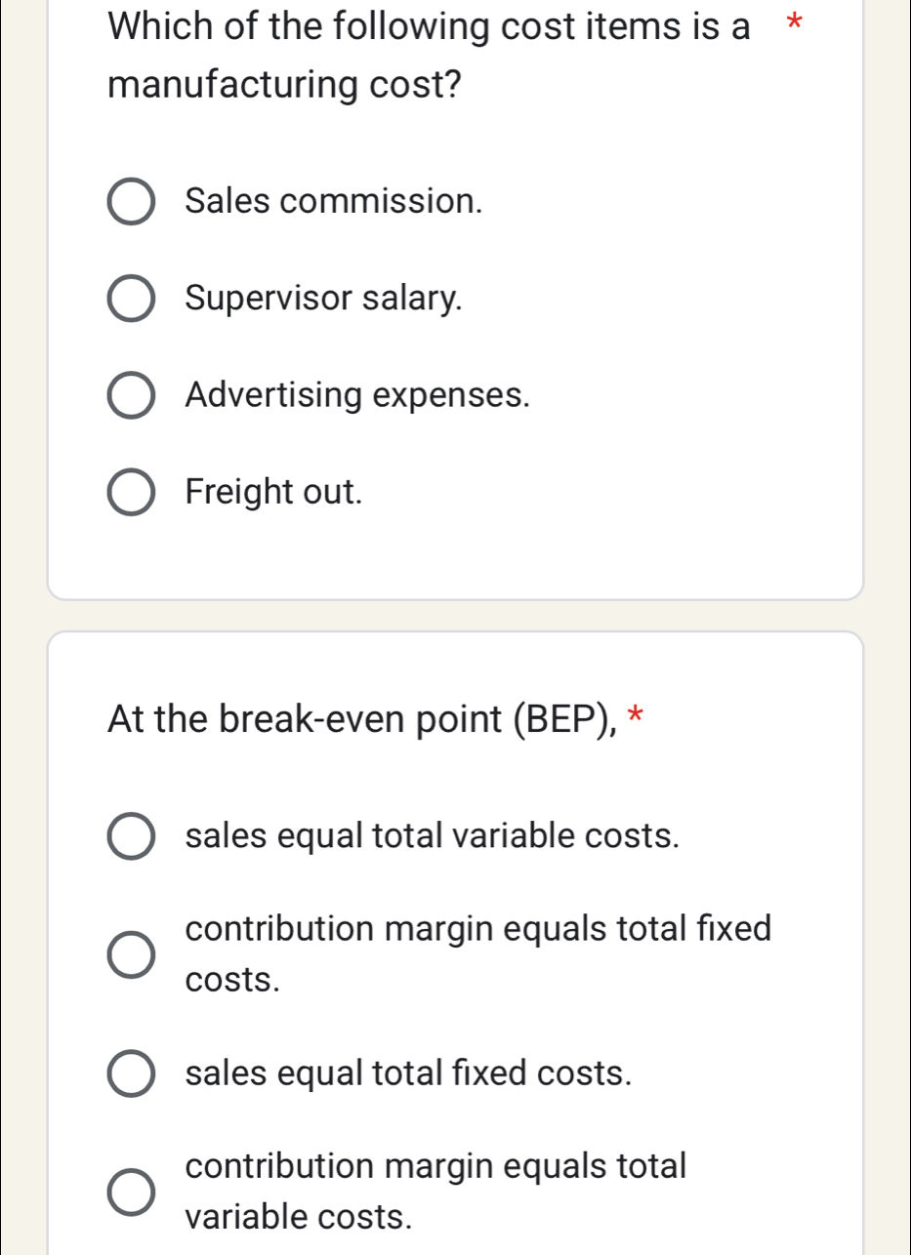Select radio for 'sales equal total variable costs'
The image size is (911, 1255).
click(130, 836)
